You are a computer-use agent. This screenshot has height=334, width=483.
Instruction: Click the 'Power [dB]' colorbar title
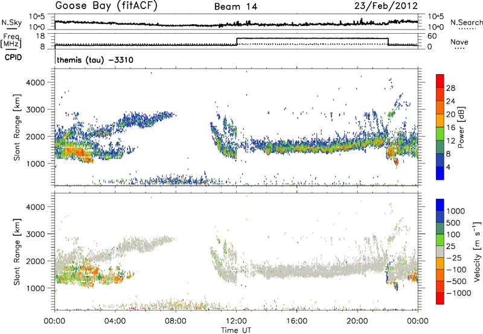click(x=461, y=127)
